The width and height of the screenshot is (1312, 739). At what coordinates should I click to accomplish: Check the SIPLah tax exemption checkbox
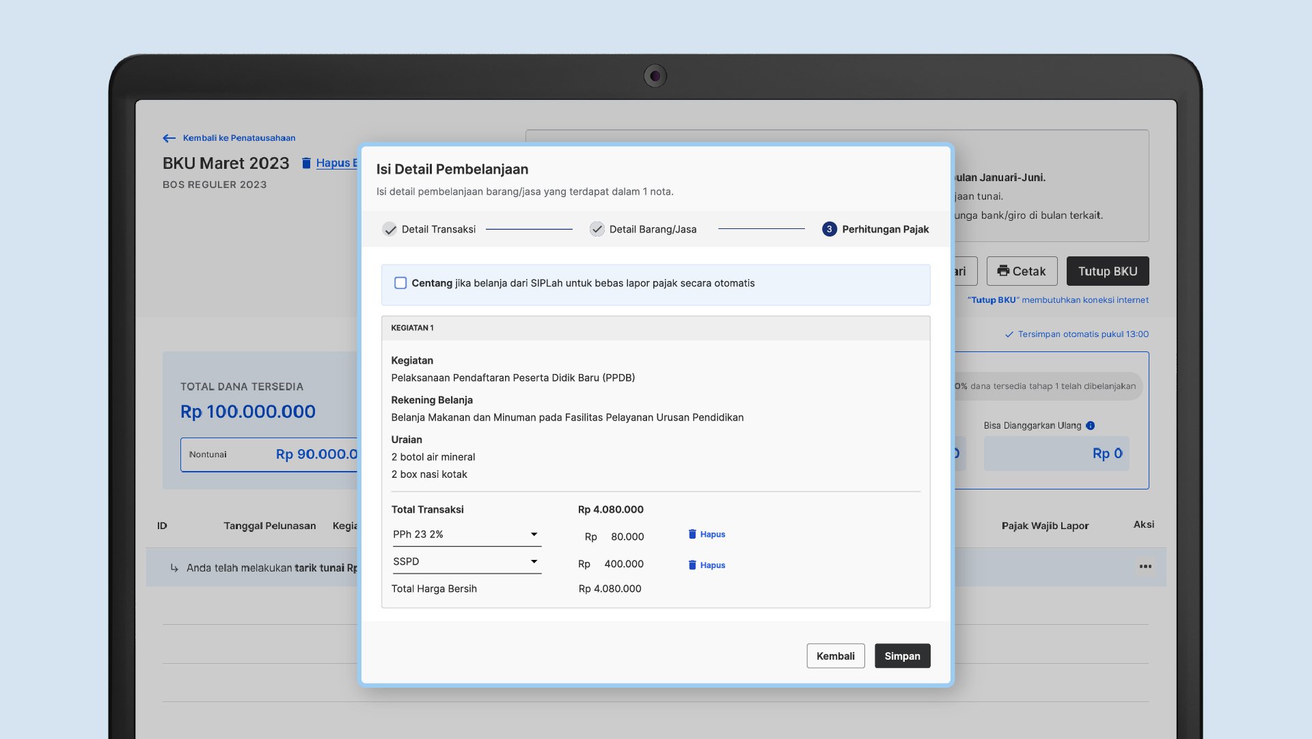(x=400, y=283)
